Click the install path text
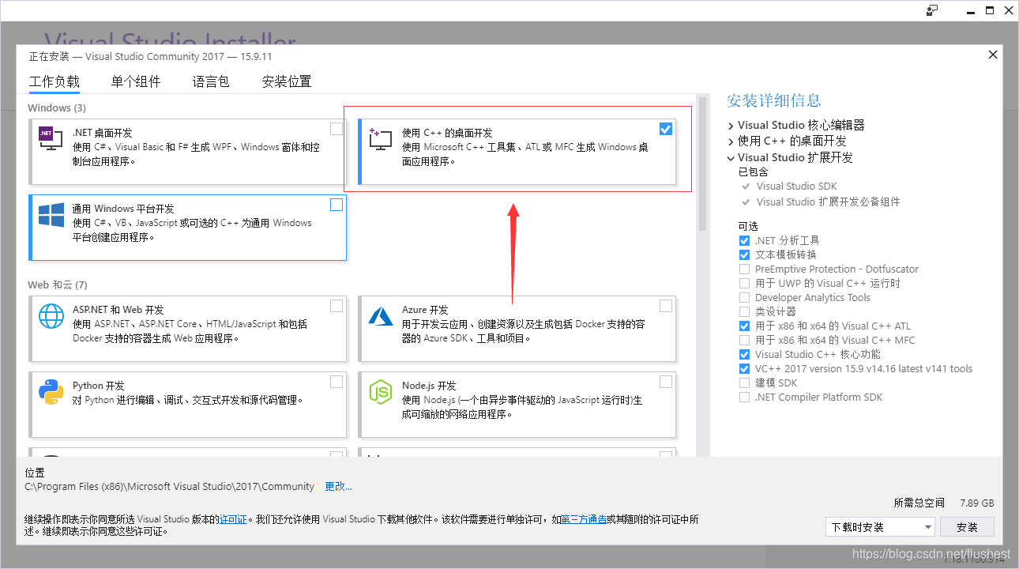 (170, 487)
